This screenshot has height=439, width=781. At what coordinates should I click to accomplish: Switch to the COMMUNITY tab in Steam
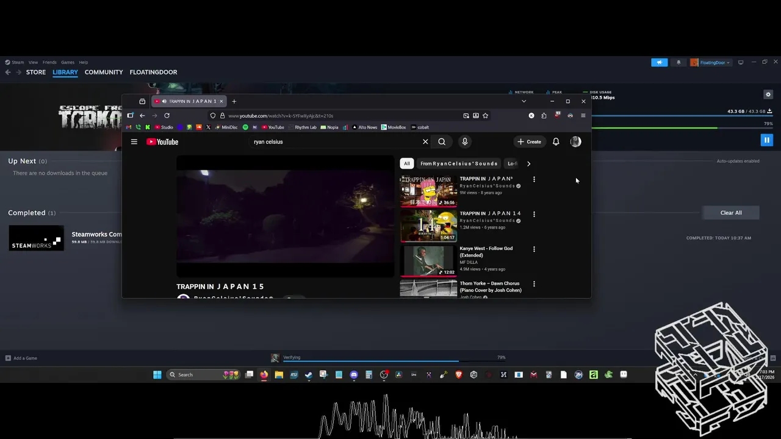pyautogui.click(x=104, y=72)
